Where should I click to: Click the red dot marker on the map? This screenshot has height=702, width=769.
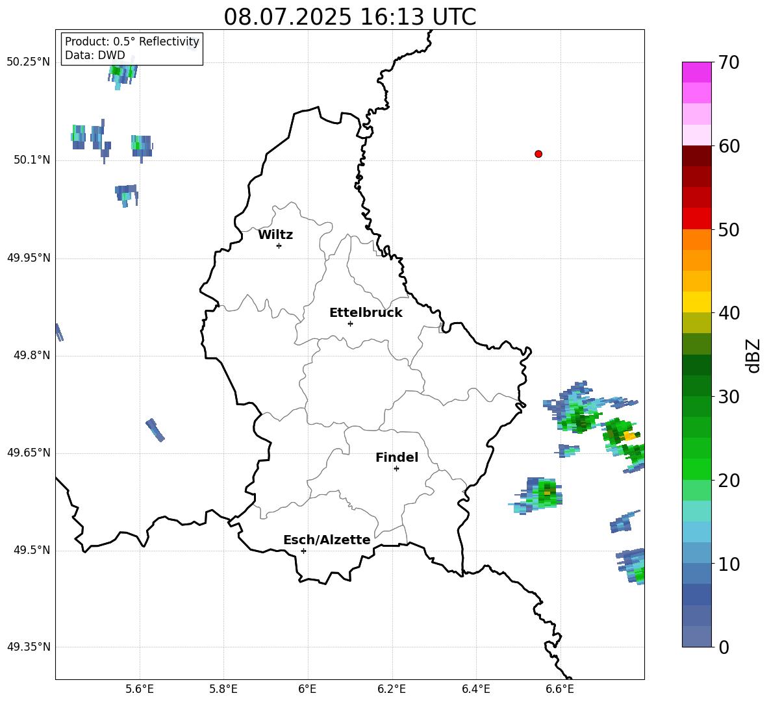click(538, 154)
